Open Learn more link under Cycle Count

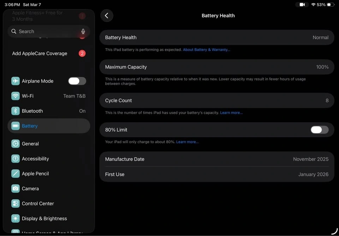point(231,113)
